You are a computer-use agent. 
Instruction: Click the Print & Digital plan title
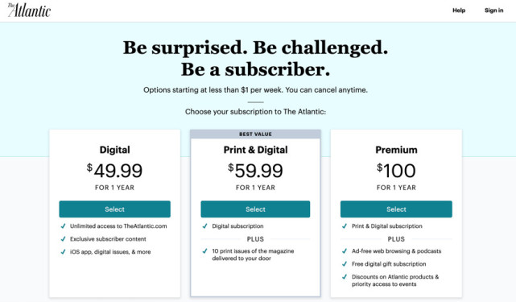click(255, 150)
